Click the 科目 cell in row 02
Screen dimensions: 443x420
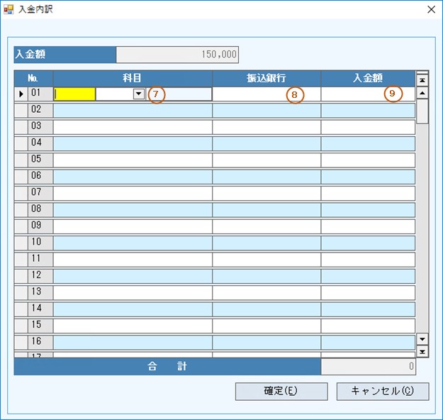(133, 110)
